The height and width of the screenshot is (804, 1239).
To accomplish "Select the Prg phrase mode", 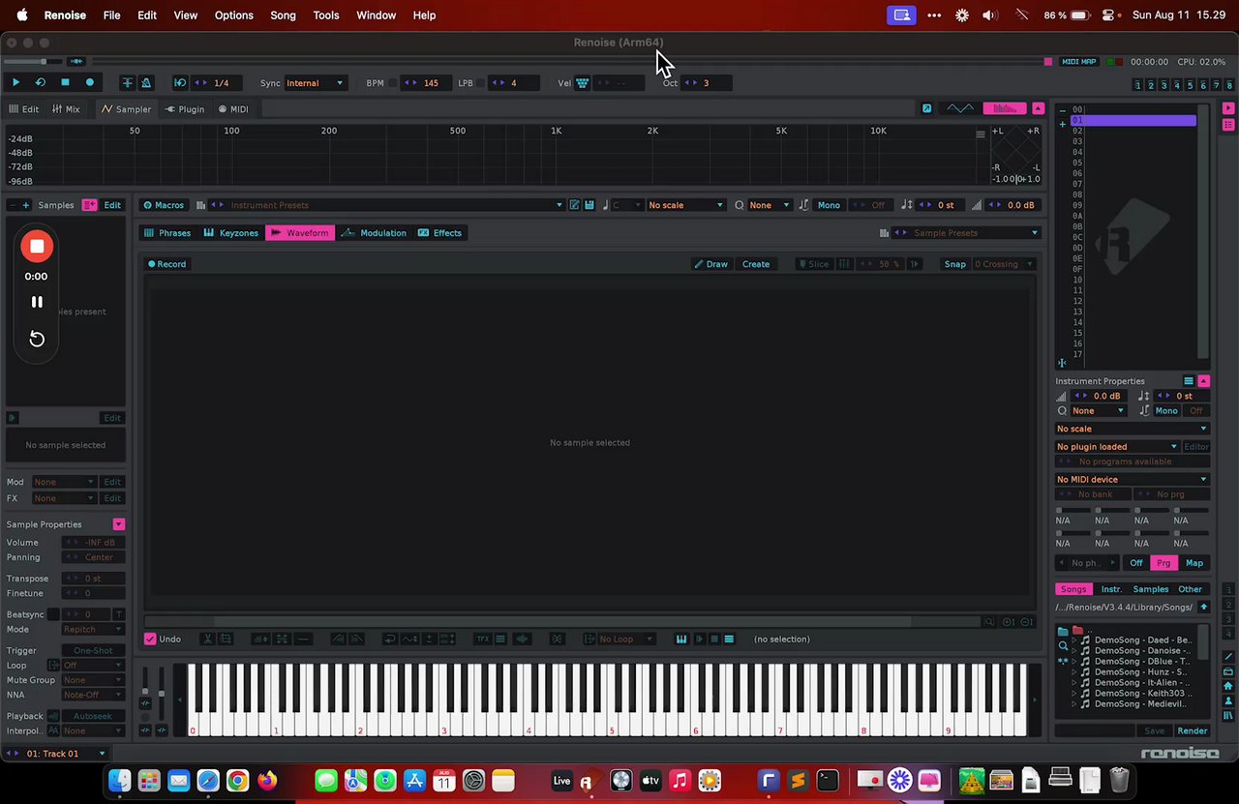I will point(1163,563).
